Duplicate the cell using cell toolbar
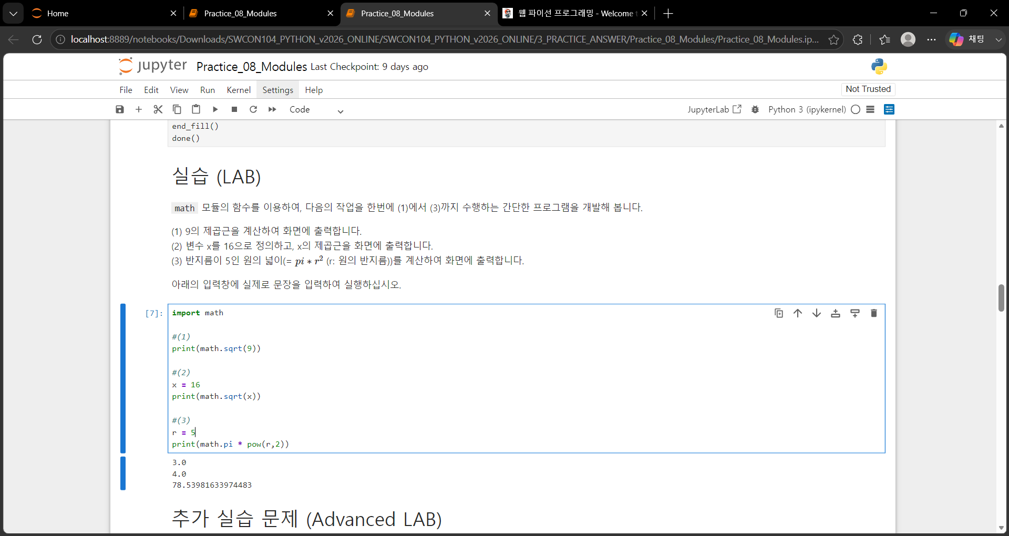 (x=779, y=313)
